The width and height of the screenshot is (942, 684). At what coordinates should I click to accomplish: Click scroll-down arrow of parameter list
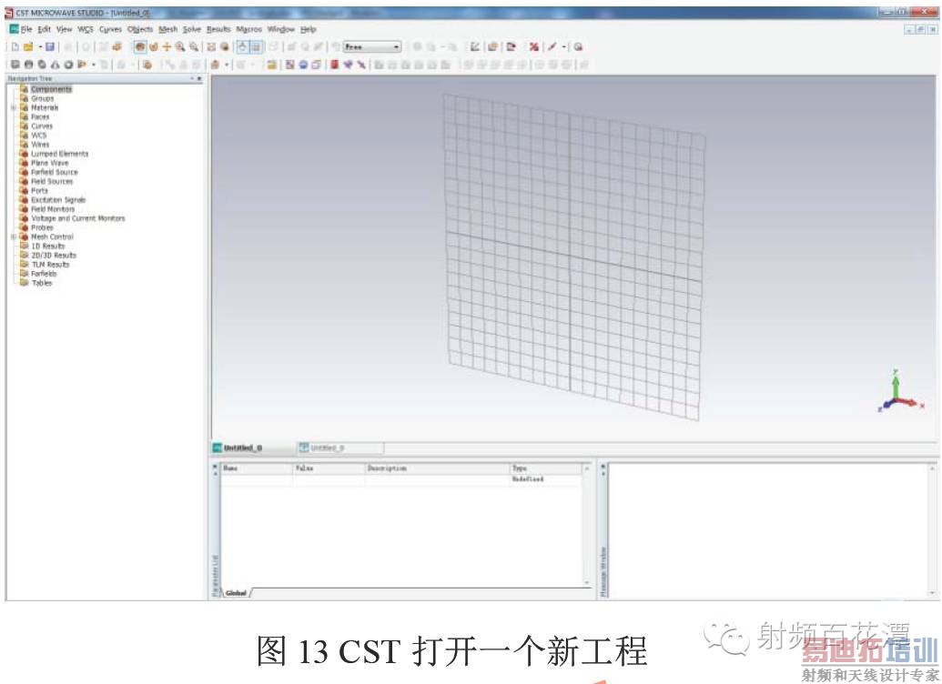point(587,582)
